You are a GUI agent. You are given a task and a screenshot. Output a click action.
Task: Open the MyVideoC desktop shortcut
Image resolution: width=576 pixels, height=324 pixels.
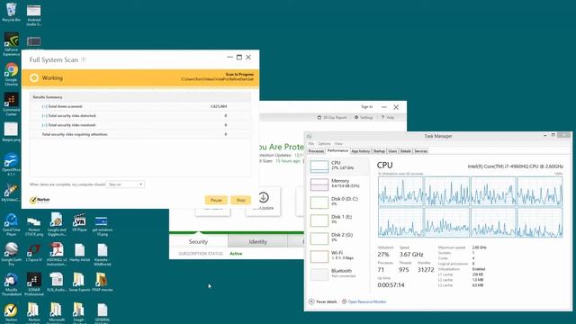[x=11, y=193]
